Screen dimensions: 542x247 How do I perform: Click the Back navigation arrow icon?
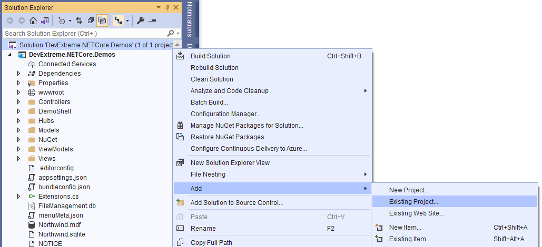coord(9,20)
